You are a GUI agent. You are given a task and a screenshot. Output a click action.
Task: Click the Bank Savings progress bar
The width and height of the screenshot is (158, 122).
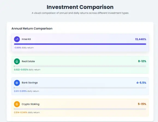pyautogui.click(x=80, y=88)
